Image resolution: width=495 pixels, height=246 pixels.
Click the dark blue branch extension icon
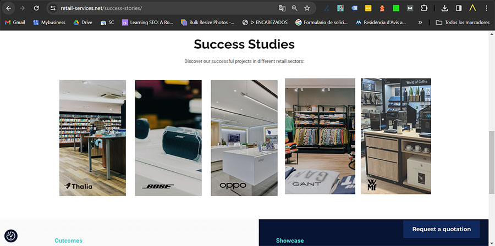[x=326, y=8]
